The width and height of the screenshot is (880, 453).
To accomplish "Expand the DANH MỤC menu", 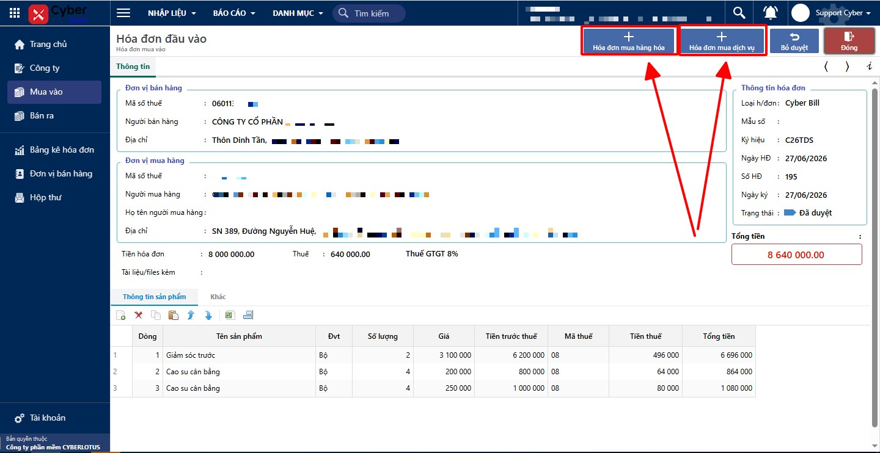I will [298, 13].
